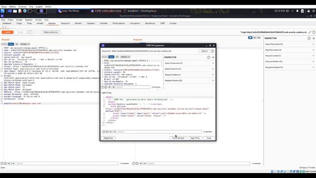This screenshot has height=178, width=316.
Task: Click the Test in browser button
Action: (178, 138)
